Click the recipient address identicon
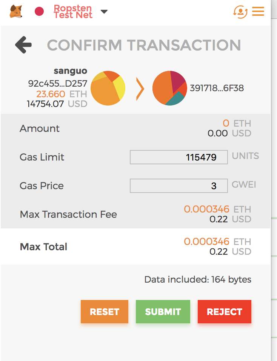The image size is (277, 361). tap(169, 88)
